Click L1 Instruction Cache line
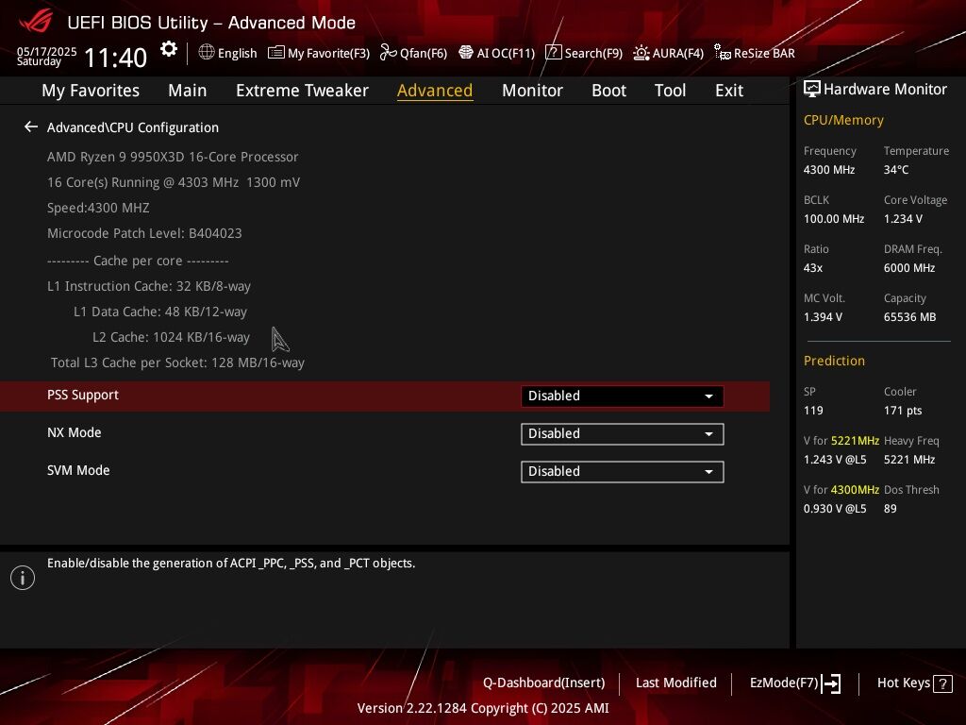The width and height of the screenshot is (966, 725). 148,286
